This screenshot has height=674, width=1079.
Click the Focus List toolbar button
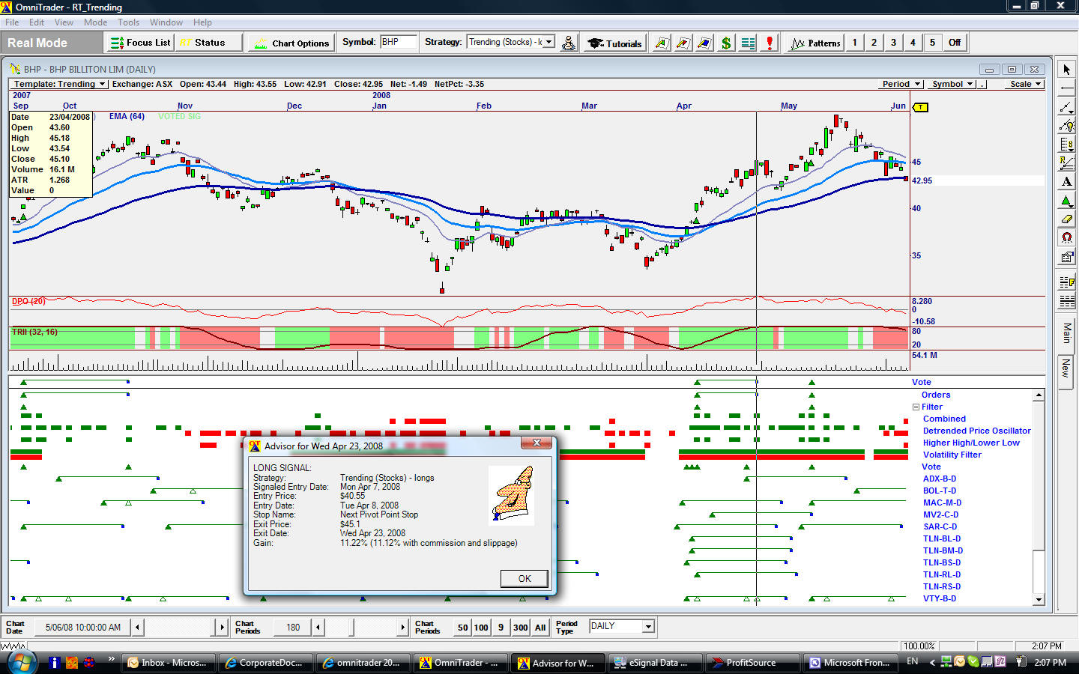click(141, 43)
